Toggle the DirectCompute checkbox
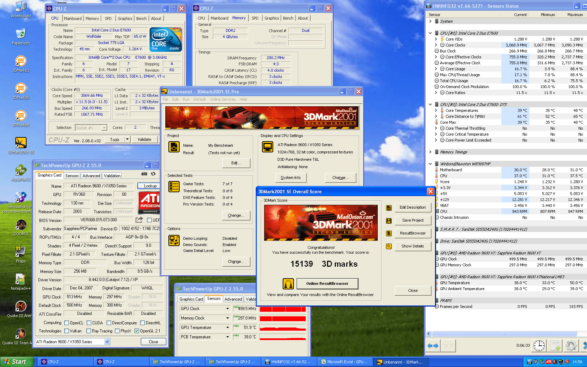Screen dimensions: 587x367 pos(109,323)
